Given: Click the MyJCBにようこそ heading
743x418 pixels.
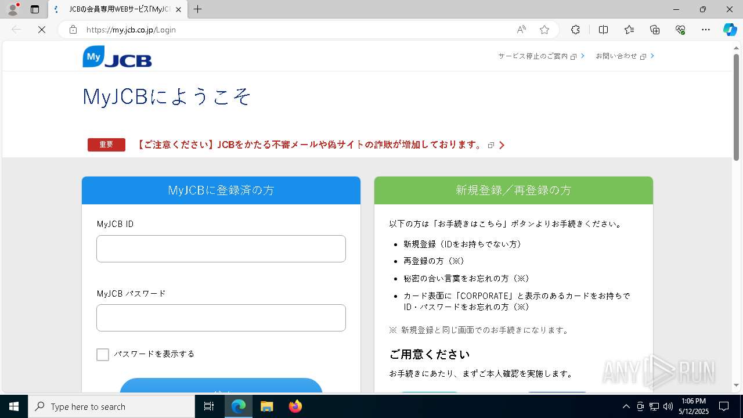Looking at the screenshot, I should pyautogui.click(x=167, y=96).
